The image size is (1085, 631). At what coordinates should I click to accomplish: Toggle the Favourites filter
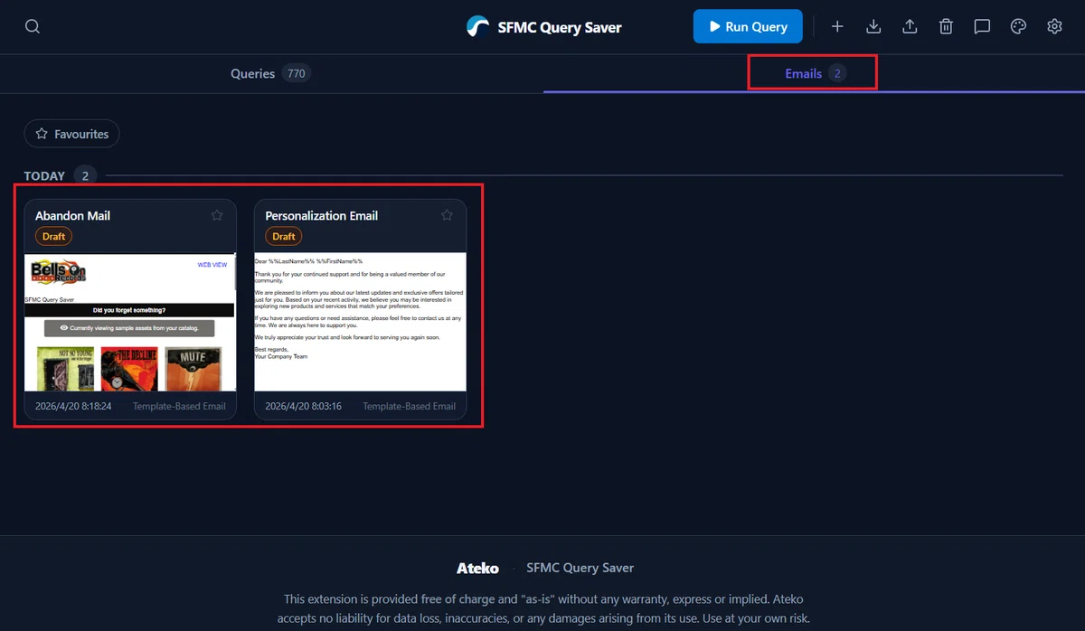coord(71,134)
